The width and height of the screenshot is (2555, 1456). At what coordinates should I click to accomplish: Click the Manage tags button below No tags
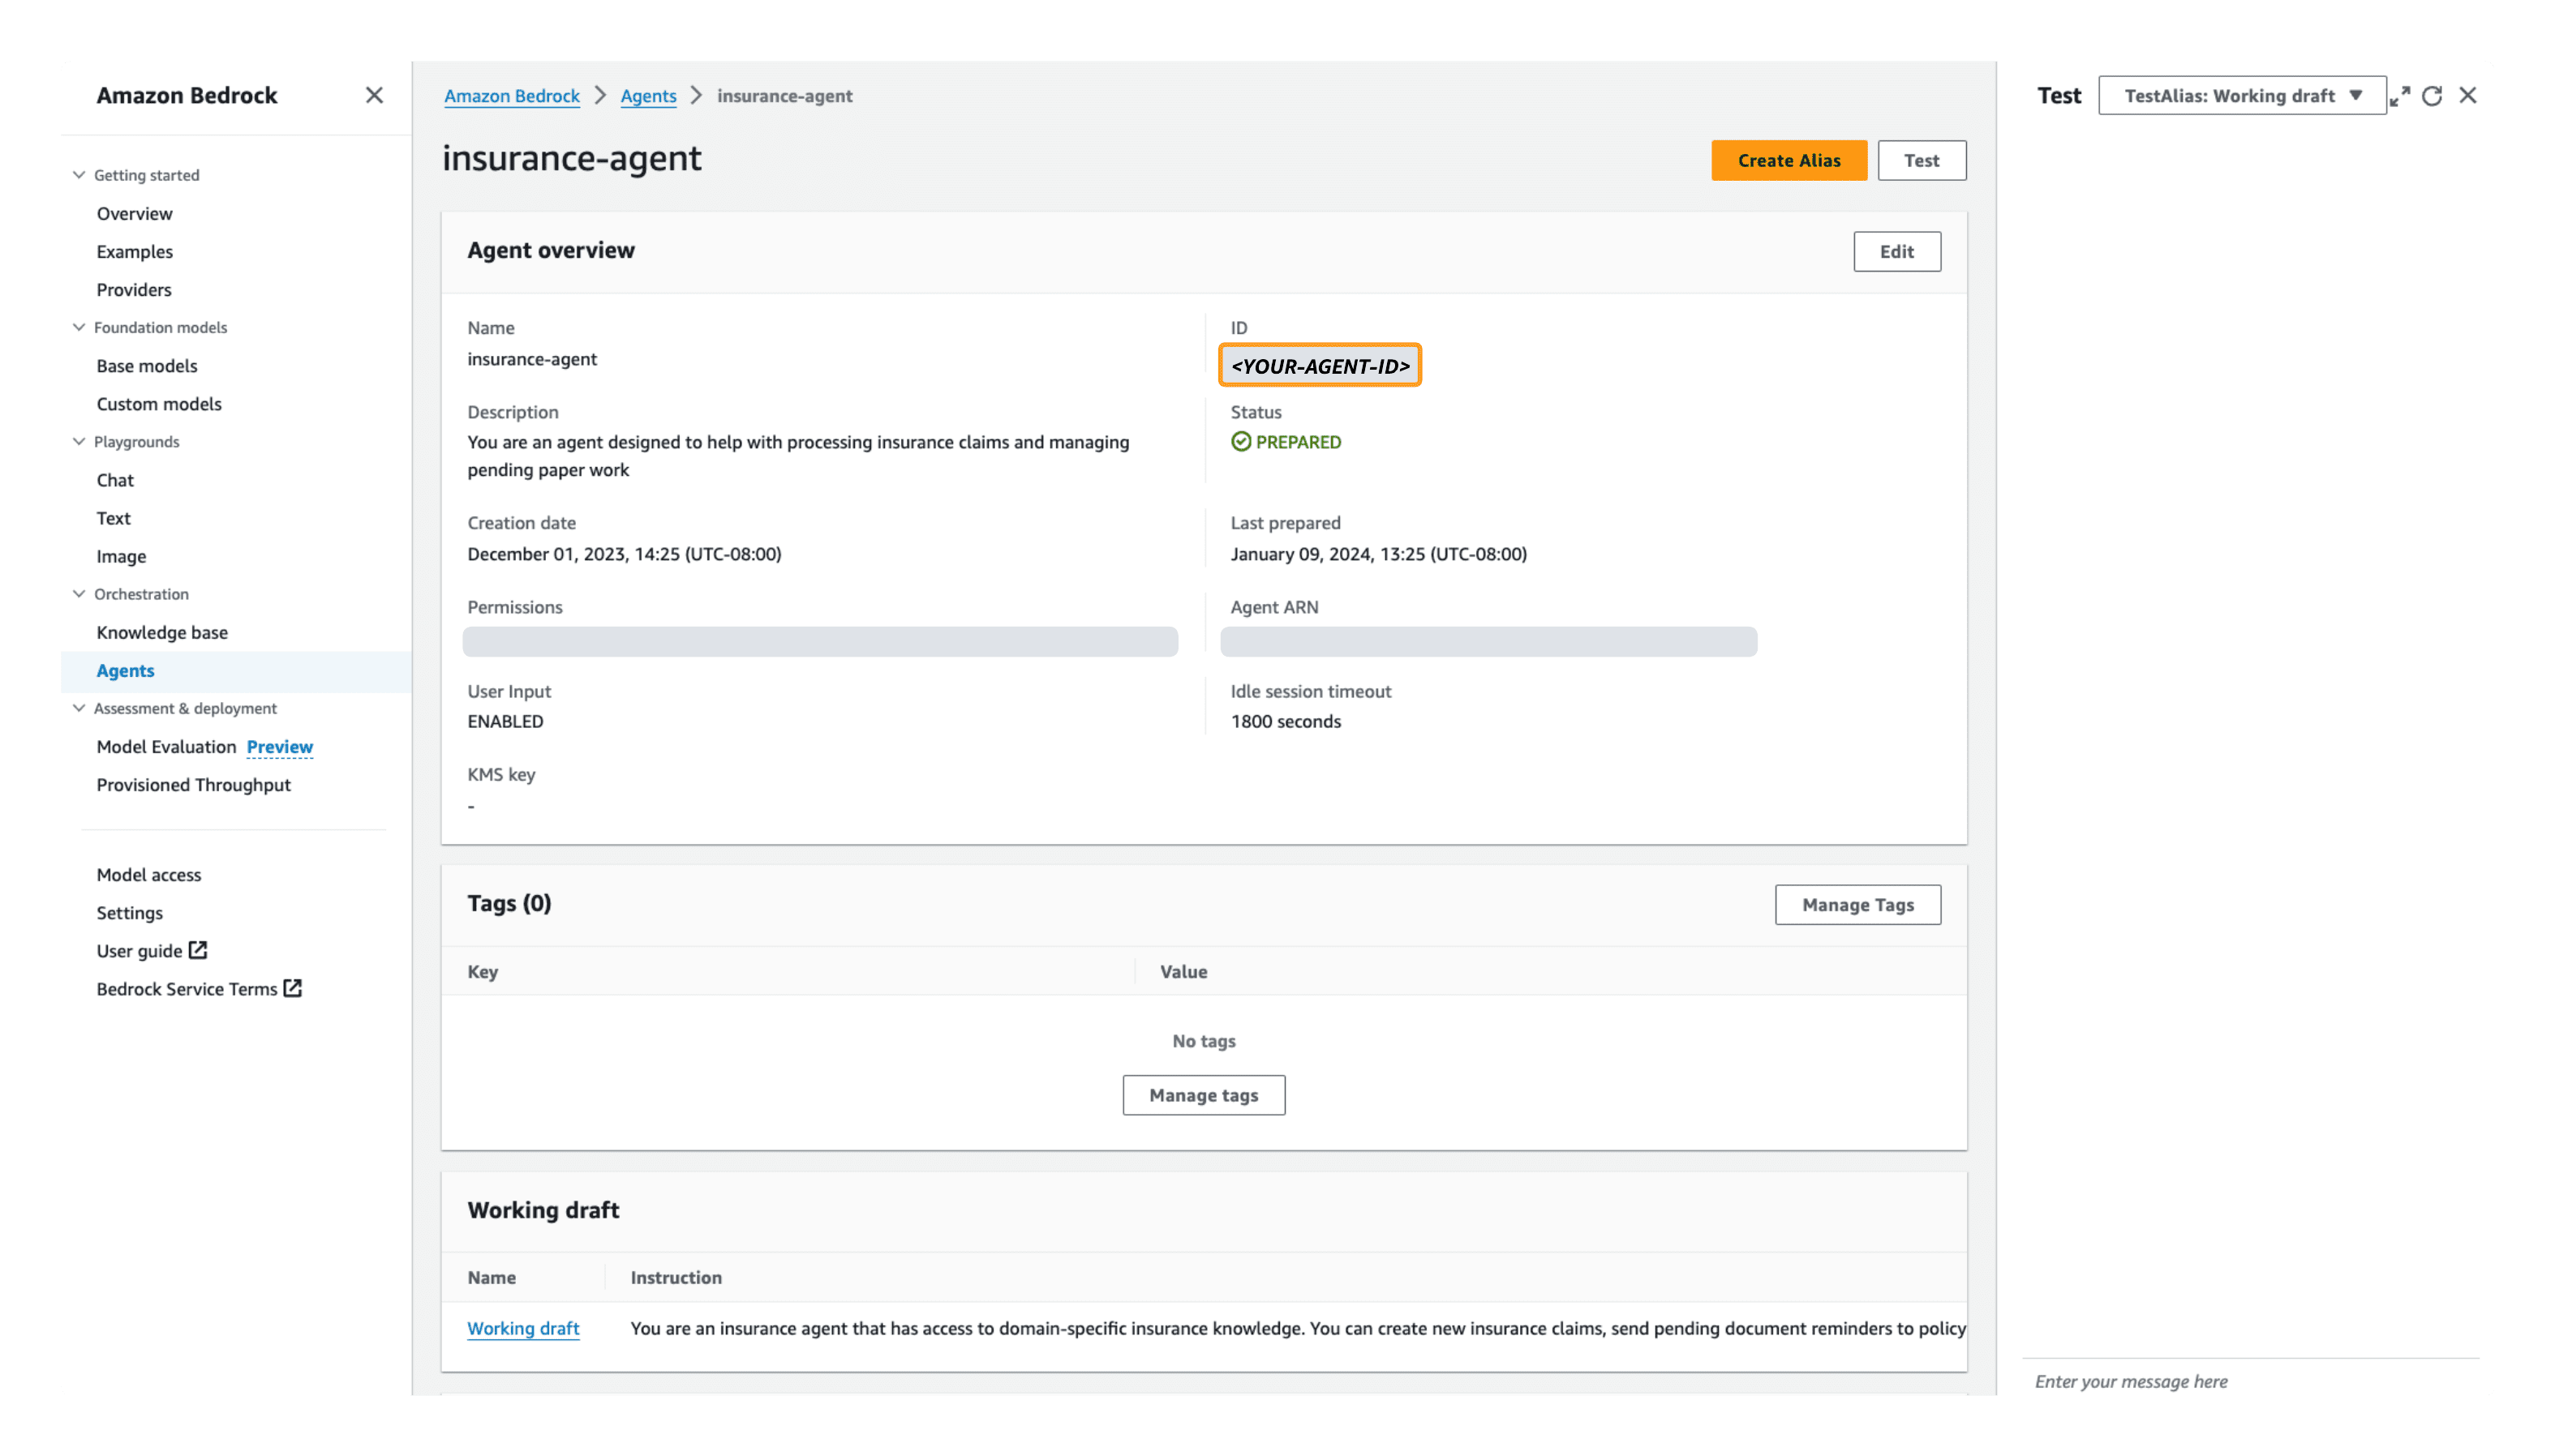pos(1202,1095)
